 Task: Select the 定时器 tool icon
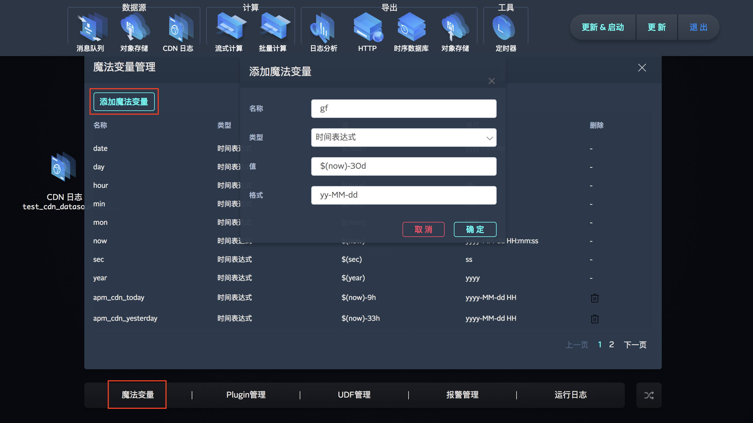503,27
